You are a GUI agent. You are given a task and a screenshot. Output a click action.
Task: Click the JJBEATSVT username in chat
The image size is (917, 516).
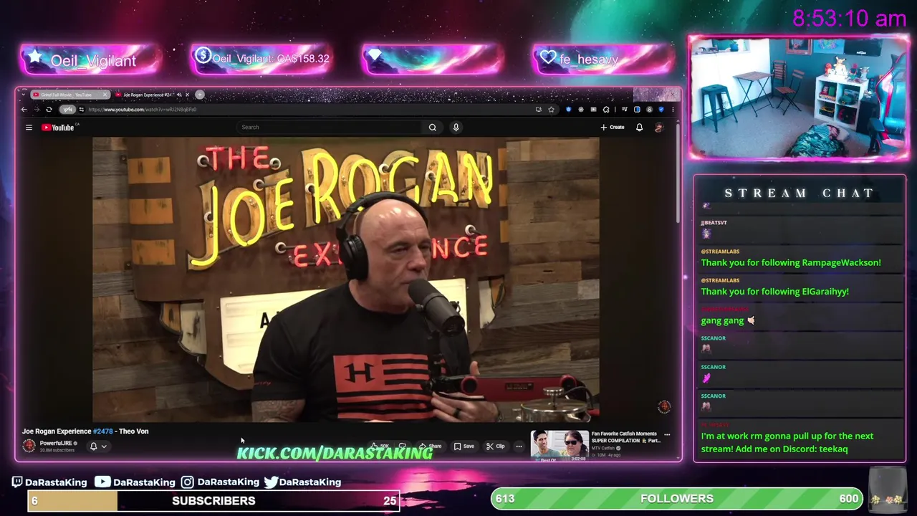(x=714, y=222)
